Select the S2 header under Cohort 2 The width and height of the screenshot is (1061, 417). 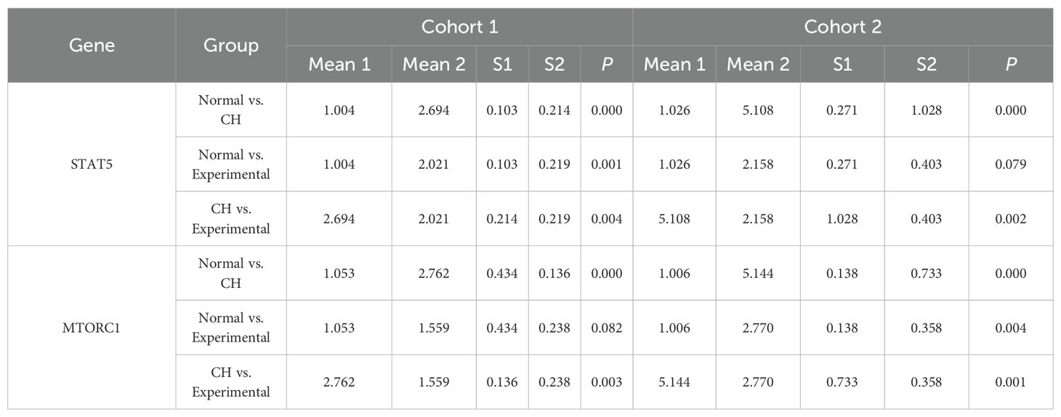(x=926, y=64)
